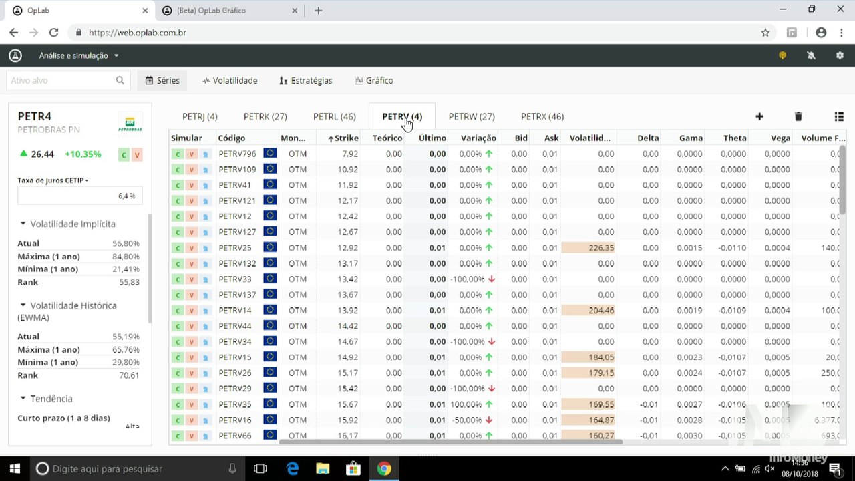The height and width of the screenshot is (481, 855).
Task: Click the OpLab logo icon in header
Action: [x=15, y=55]
